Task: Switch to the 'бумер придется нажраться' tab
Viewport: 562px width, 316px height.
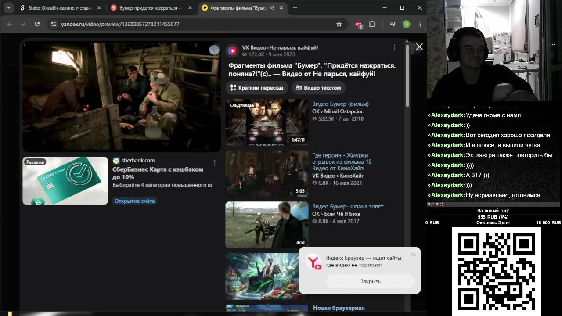Action: 151,8
